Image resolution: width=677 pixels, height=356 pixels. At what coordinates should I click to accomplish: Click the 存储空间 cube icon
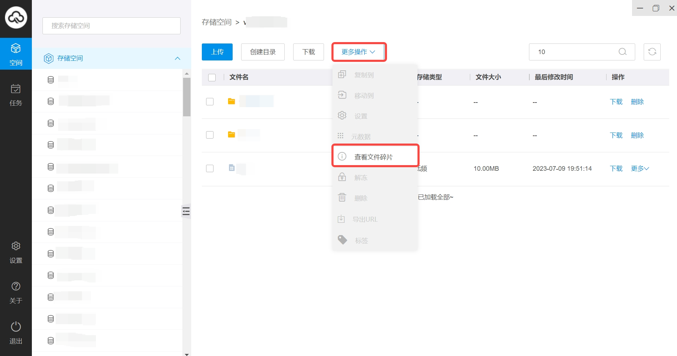(49, 58)
